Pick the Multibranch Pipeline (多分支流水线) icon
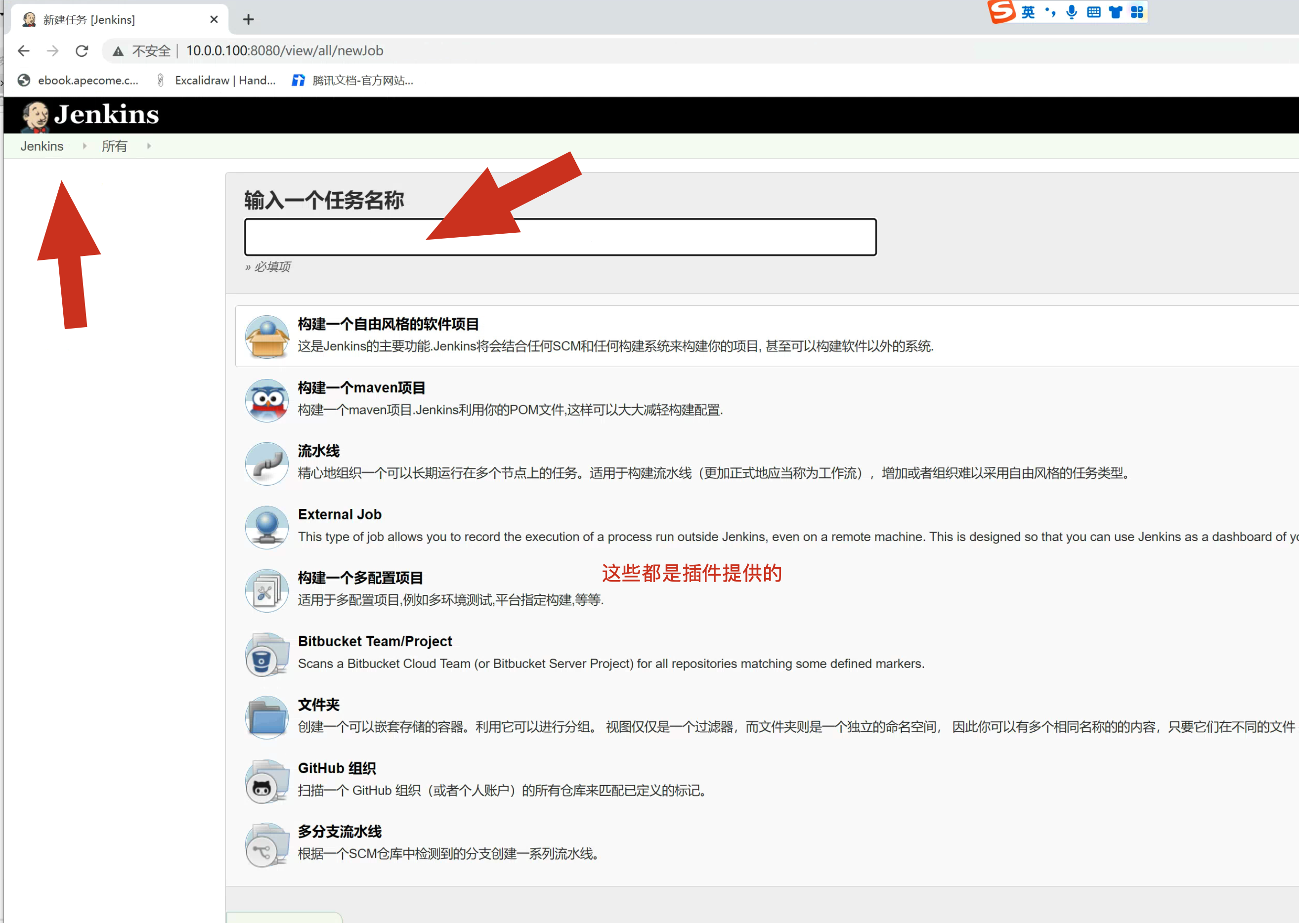The height and width of the screenshot is (923, 1299). pyautogui.click(x=266, y=844)
